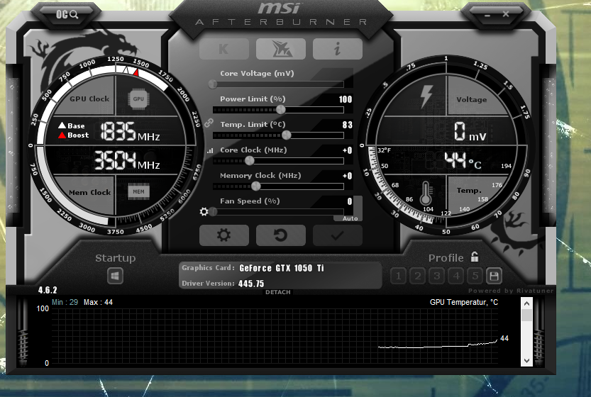Click the thermometer temperature icon

pos(426,193)
